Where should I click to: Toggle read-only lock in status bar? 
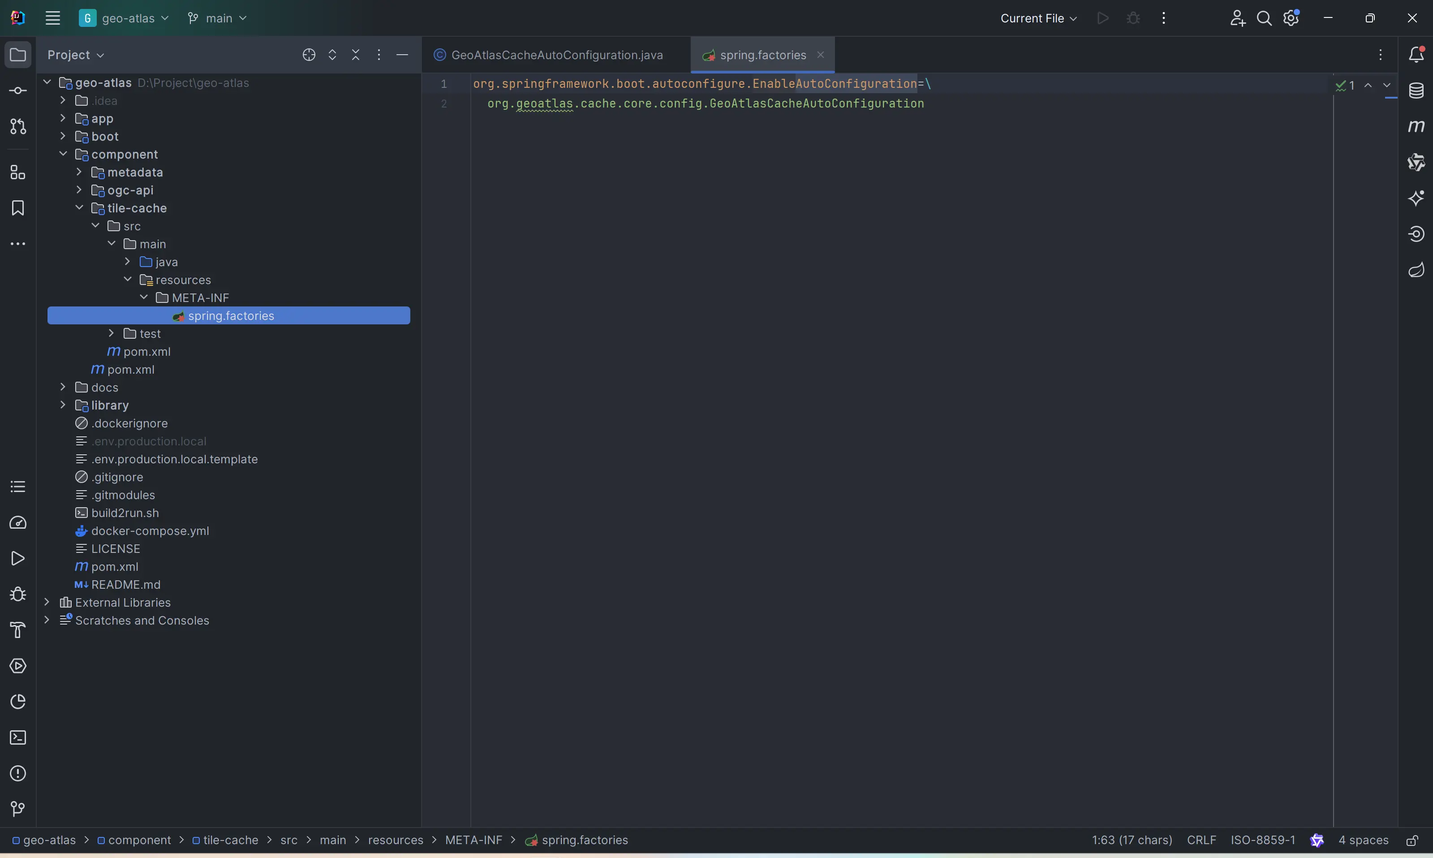tap(1412, 840)
